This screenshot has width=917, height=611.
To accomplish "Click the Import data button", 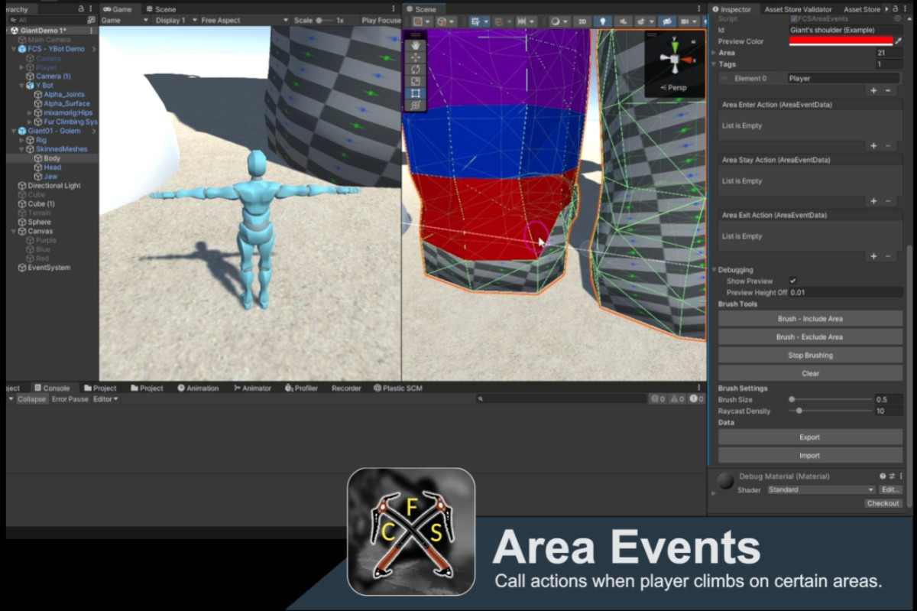I will pyautogui.click(x=810, y=455).
